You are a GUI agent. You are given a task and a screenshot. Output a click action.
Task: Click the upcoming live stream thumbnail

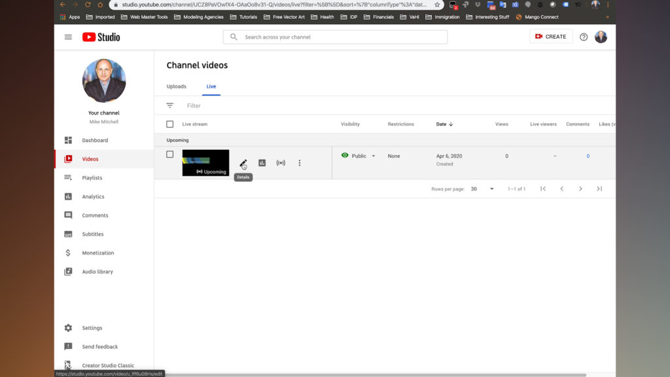click(x=205, y=162)
